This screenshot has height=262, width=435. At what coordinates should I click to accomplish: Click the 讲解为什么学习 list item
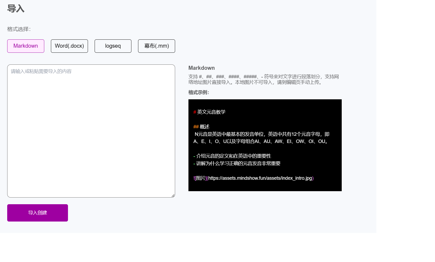pos(238,163)
